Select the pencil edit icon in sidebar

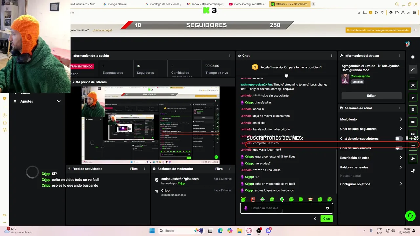pos(413,69)
